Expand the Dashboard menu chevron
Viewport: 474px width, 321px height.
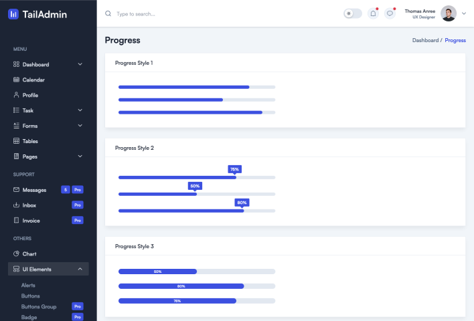coord(80,64)
